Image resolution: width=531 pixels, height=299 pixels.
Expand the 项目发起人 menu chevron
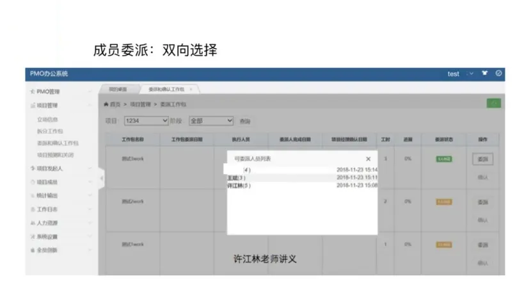pos(90,168)
